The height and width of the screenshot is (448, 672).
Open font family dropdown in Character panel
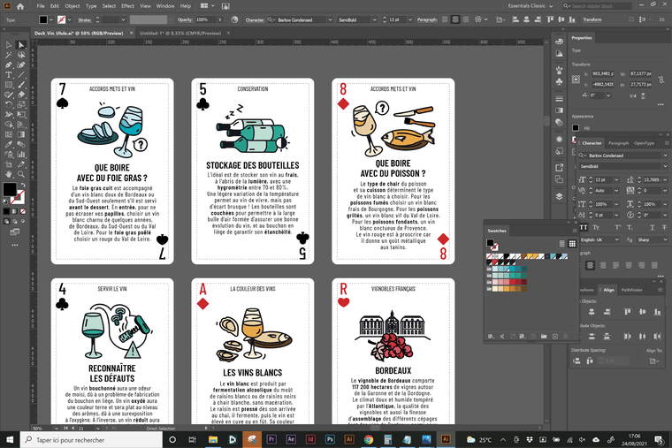665,156
